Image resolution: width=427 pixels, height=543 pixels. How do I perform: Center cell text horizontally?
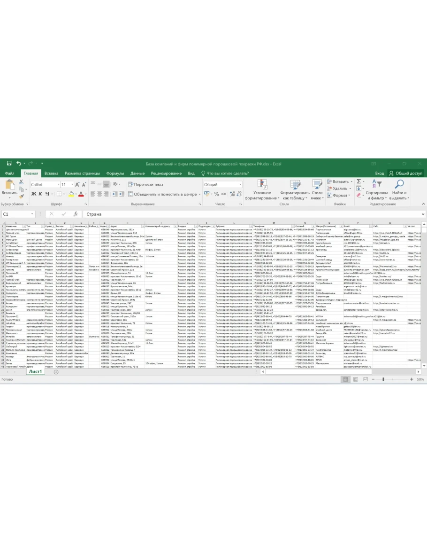(x=99, y=194)
